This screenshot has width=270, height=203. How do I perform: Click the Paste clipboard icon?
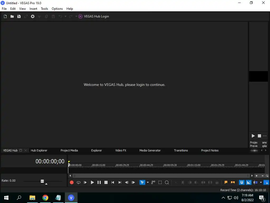tap(53, 16)
